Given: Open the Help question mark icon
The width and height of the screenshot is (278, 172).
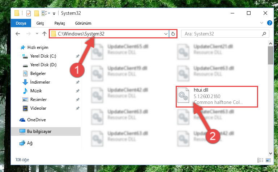Looking at the screenshot, I should [x=269, y=23].
